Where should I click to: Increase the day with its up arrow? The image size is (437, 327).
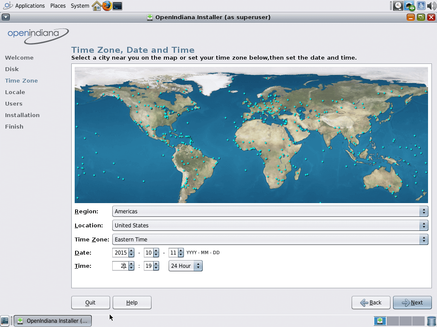181,251
